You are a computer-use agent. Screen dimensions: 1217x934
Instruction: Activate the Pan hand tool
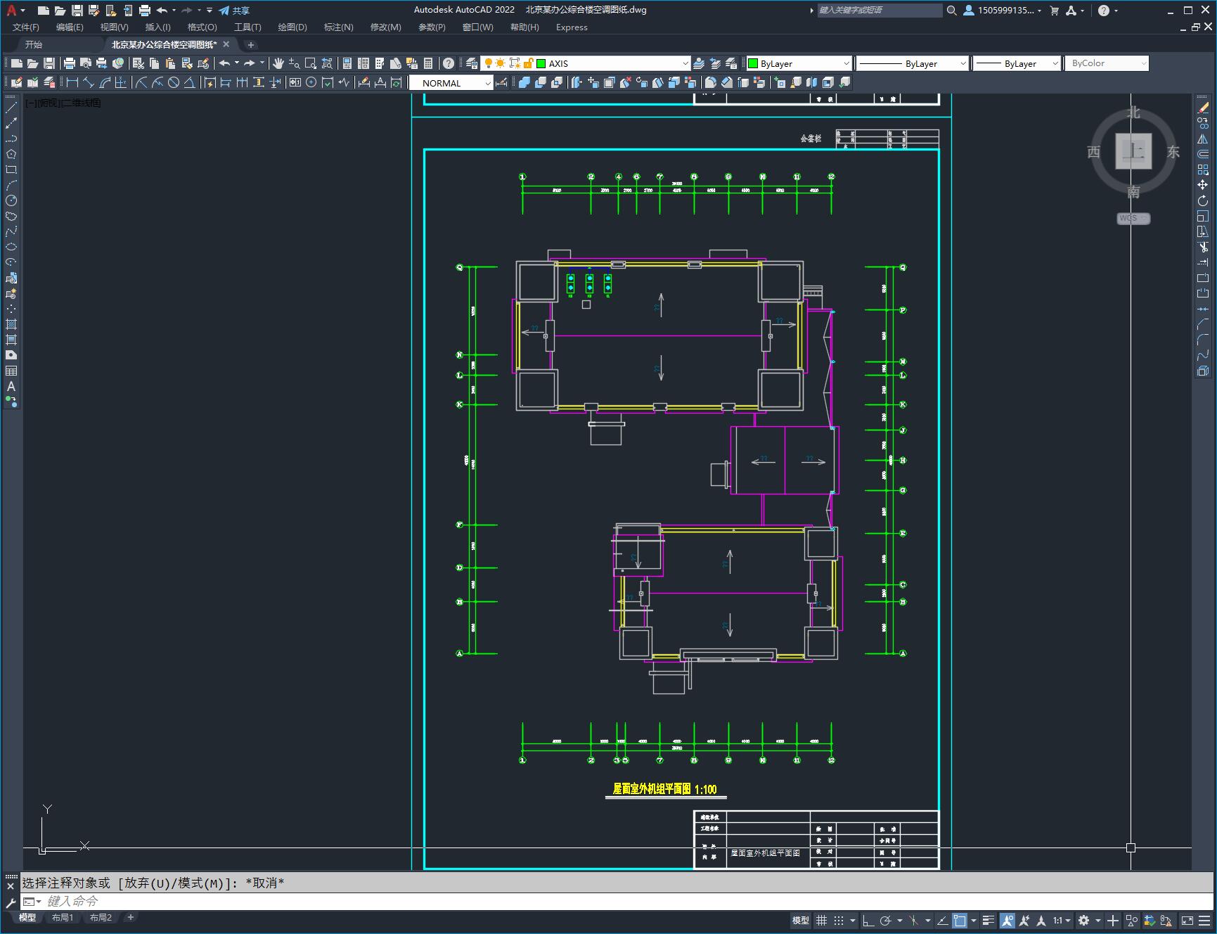(x=278, y=63)
